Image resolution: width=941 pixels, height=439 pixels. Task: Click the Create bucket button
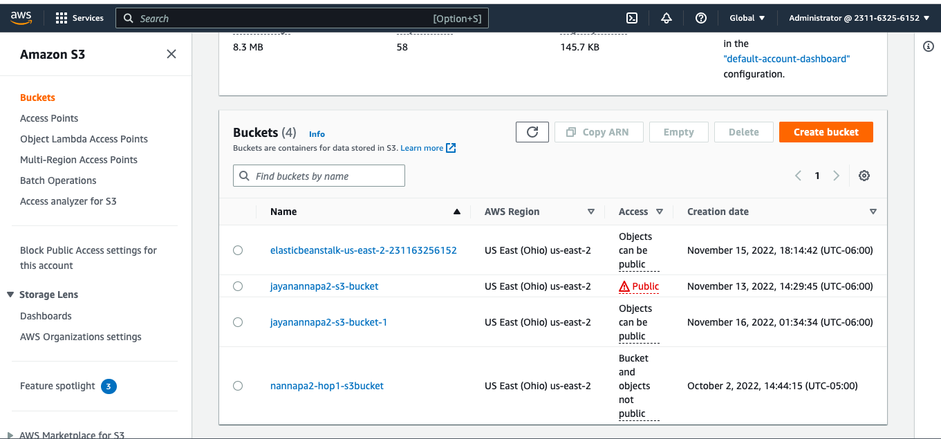pos(826,132)
